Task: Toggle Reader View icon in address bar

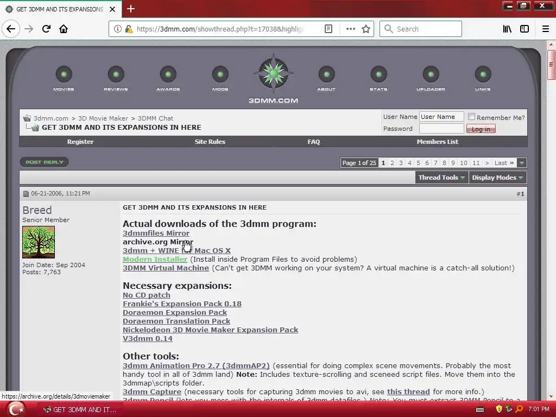Action: [328, 29]
